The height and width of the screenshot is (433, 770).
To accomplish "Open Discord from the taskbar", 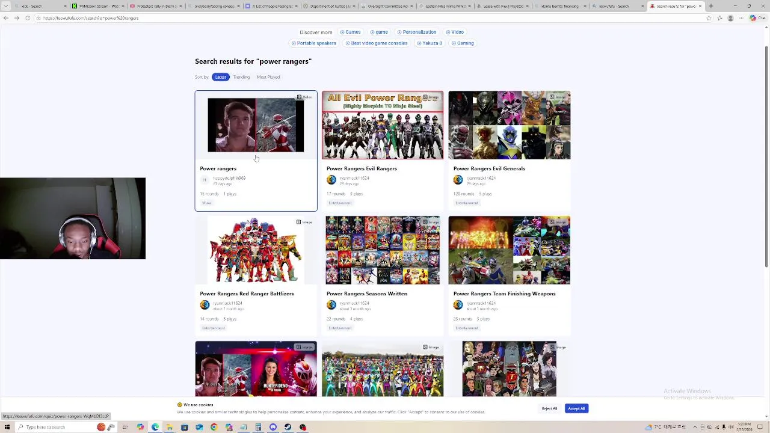I will [273, 427].
